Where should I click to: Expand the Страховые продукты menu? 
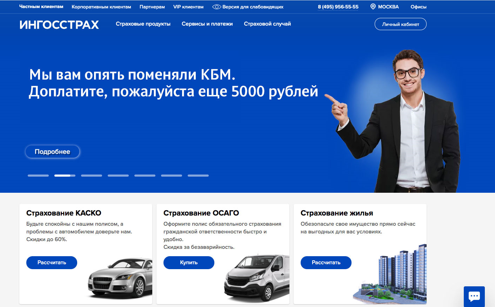click(143, 24)
